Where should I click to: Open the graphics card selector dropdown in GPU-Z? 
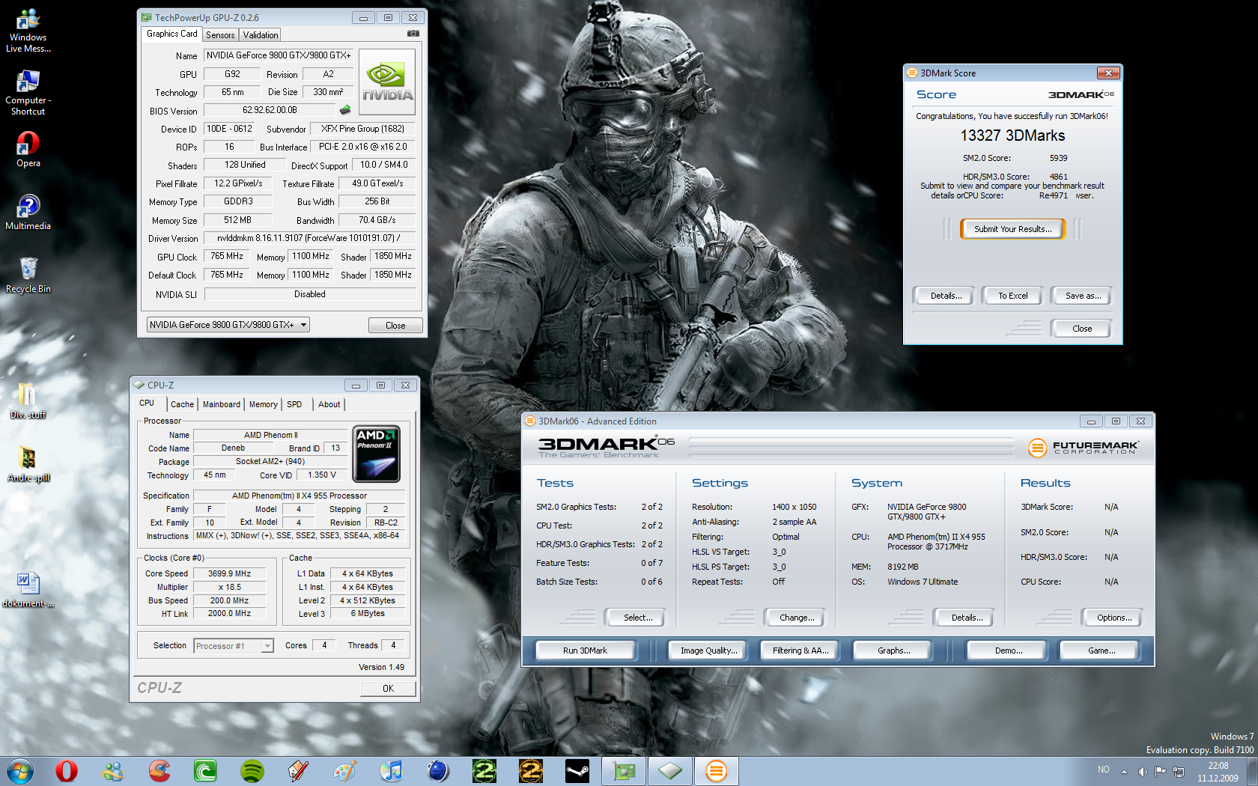(228, 325)
